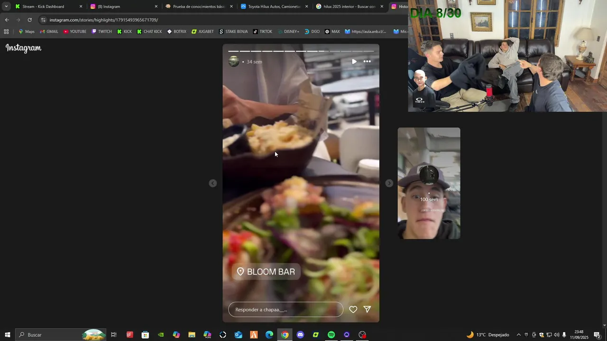View site information icon in address bar
This screenshot has width=607, height=341.
[x=43, y=20]
